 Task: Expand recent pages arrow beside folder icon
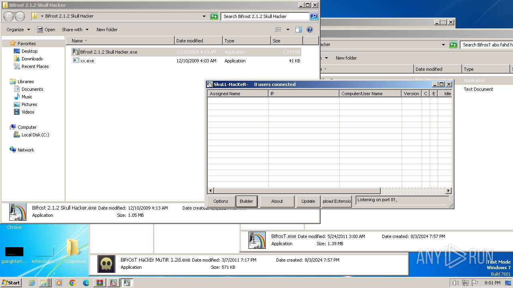tap(42, 16)
